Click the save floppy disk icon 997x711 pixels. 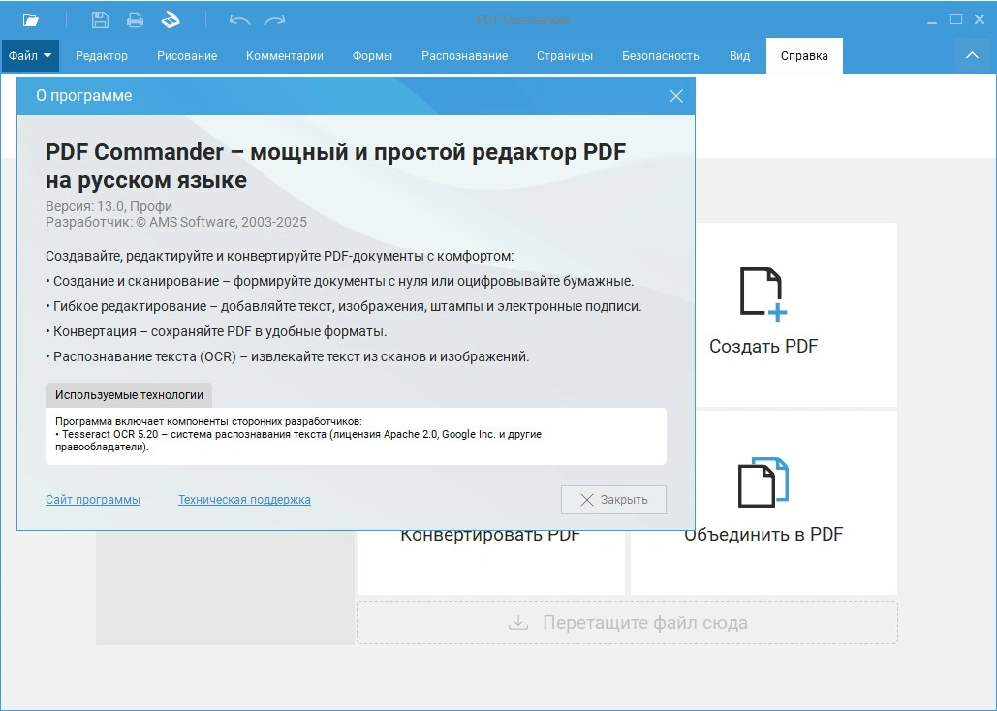pyautogui.click(x=100, y=19)
